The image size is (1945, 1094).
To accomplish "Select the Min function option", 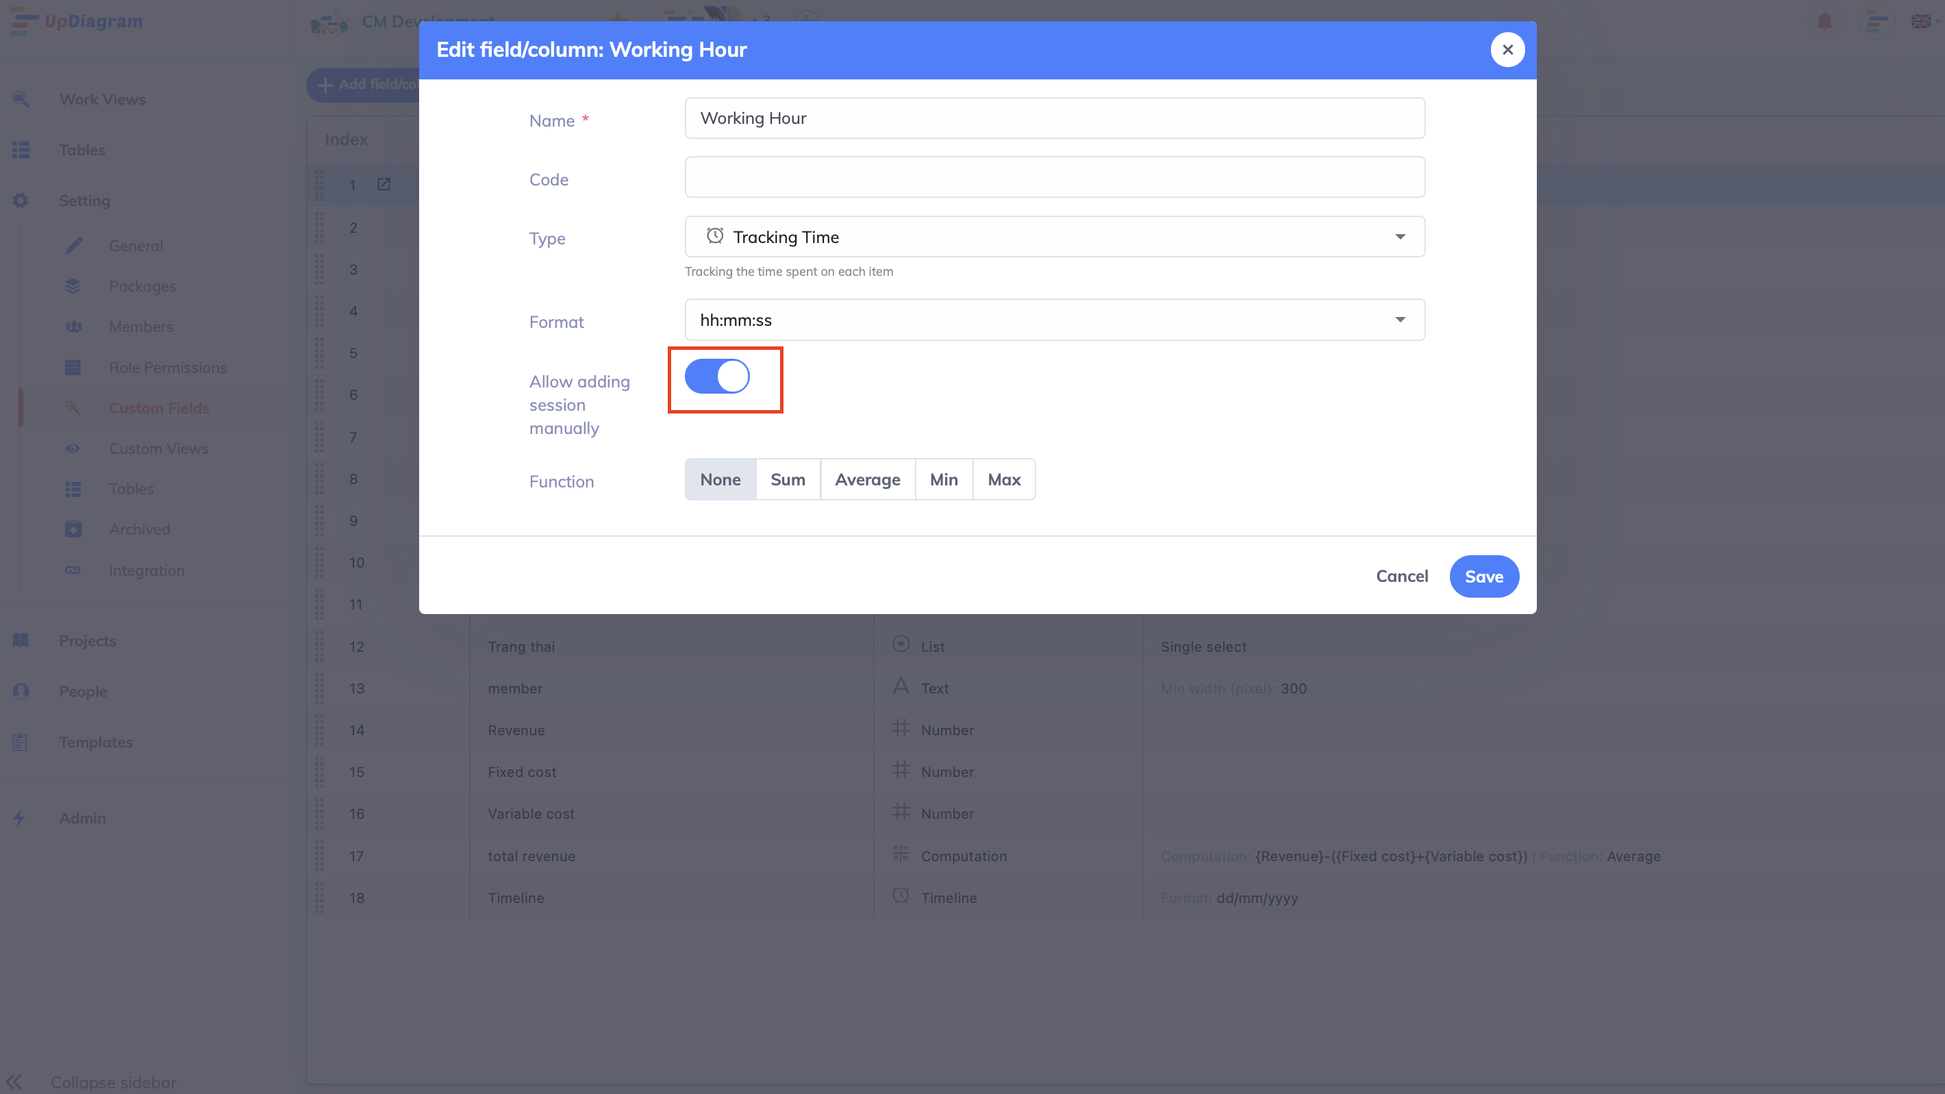I will (944, 479).
